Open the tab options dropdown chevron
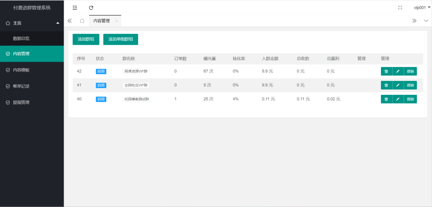The height and width of the screenshot is (207, 432). (426, 21)
